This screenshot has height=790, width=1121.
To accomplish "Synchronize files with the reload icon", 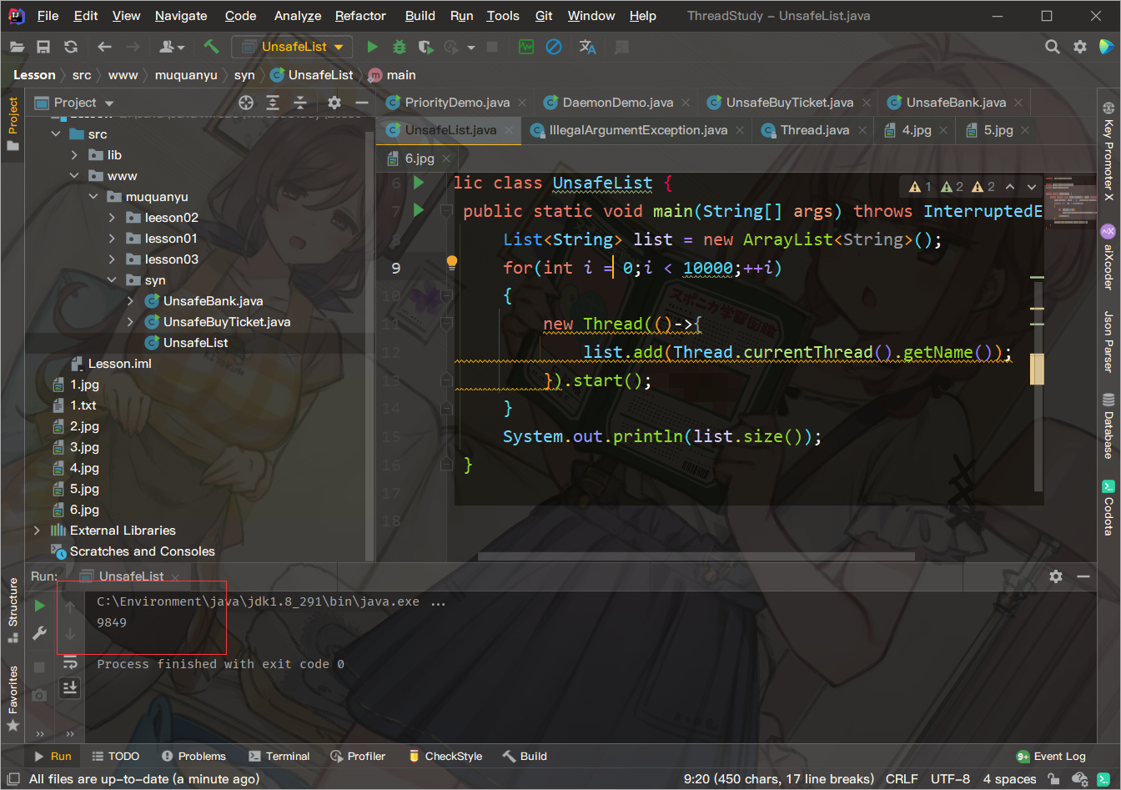I will click(71, 48).
